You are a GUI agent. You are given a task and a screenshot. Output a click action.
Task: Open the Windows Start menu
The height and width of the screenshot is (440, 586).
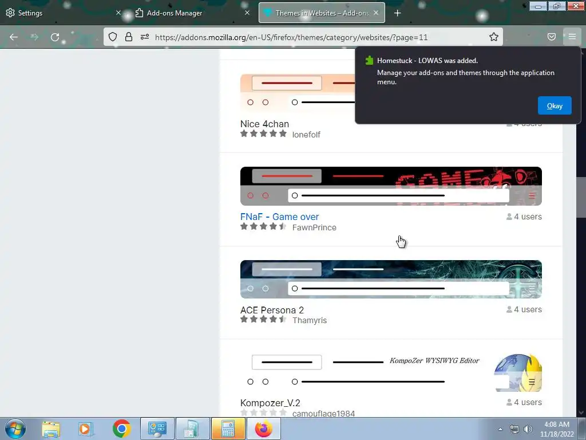(x=15, y=429)
